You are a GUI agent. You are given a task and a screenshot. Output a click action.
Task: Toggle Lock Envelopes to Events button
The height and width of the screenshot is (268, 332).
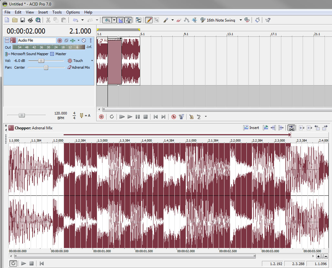coord(128,20)
